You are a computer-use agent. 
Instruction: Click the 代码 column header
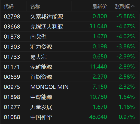(9, 7)
